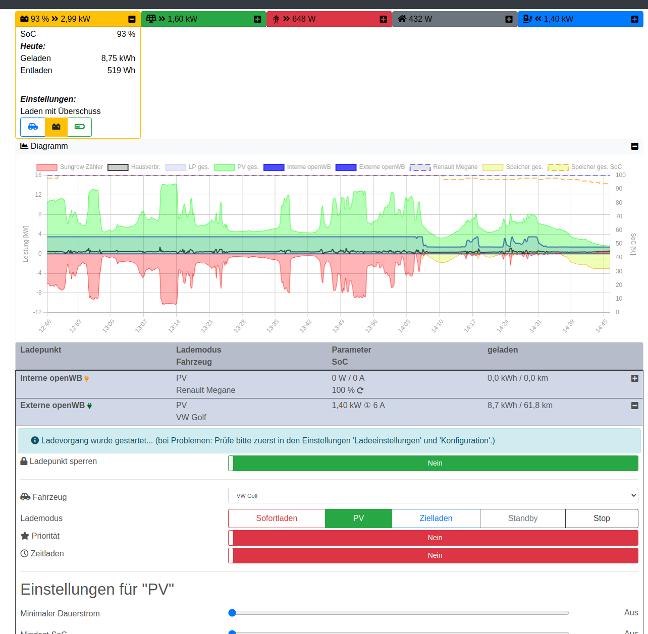The height and width of the screenshot is (634, 648).
Task: Click the Lademodus column header
Action: pyautogui.click(x=199, y=350)
